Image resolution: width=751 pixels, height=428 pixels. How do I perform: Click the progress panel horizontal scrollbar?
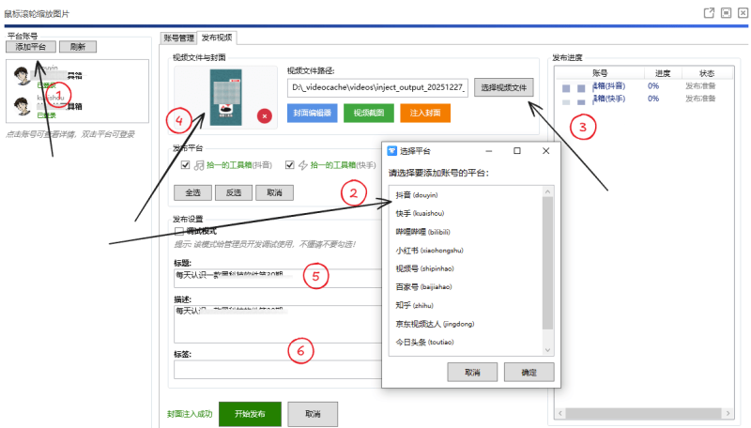click(x=643, y=413)
